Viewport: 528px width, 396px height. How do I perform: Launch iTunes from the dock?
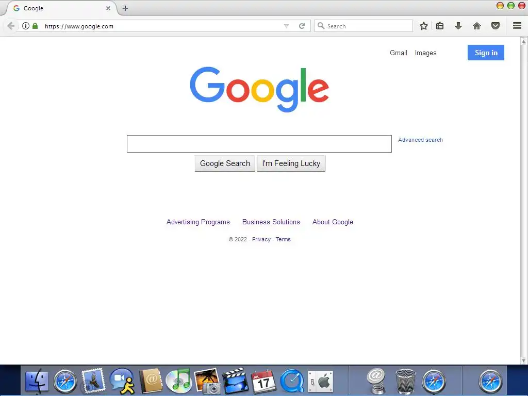click(179, 381)
